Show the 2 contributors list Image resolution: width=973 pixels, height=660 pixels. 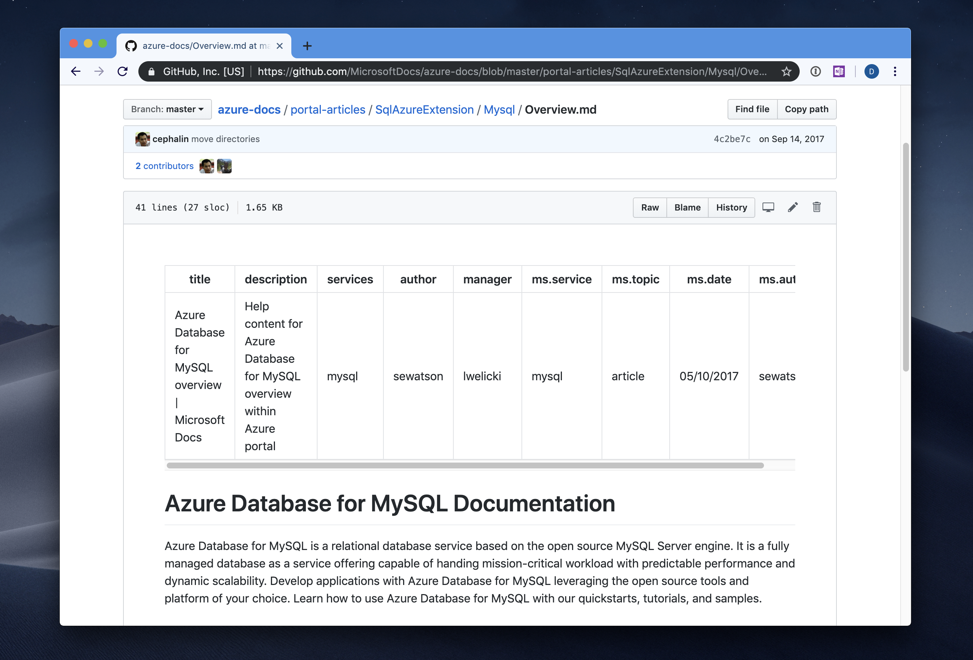tap(165, 166)
